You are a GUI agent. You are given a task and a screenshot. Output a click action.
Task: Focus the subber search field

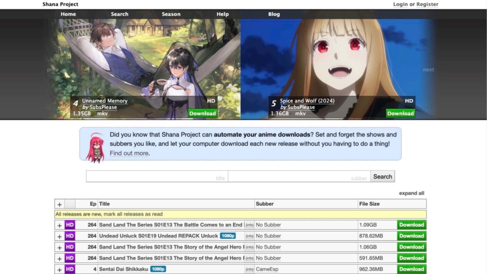[299, 176]
